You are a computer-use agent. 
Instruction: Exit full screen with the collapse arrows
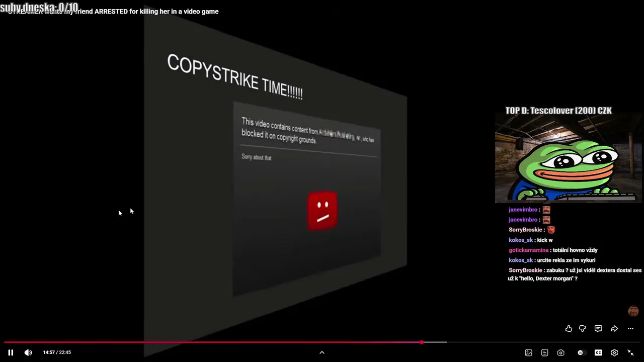coord(630,352)
